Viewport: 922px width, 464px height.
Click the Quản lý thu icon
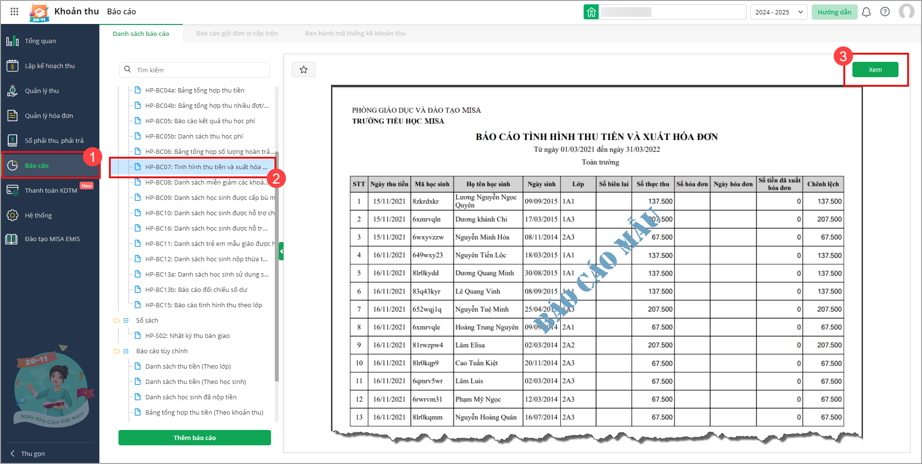coord(12,91)
